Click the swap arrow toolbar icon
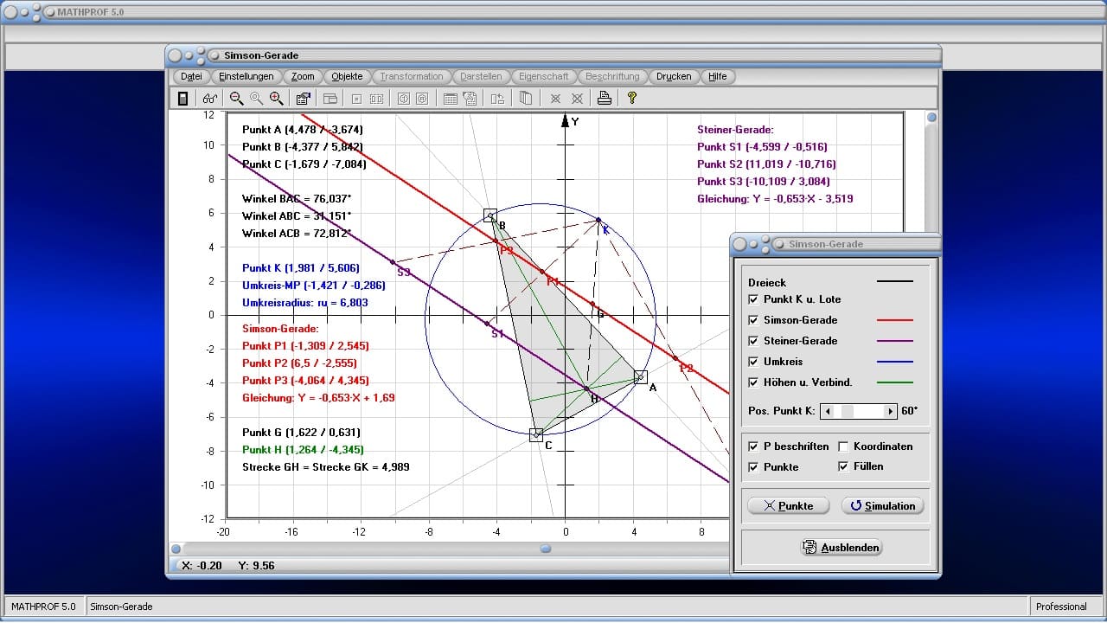 point(497,99)
